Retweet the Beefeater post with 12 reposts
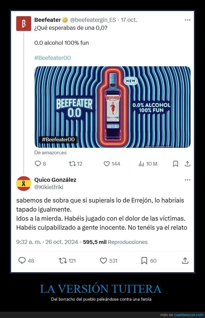Image resolution: width=205 pixels, height=318 pixels. (x=72, y=164)
